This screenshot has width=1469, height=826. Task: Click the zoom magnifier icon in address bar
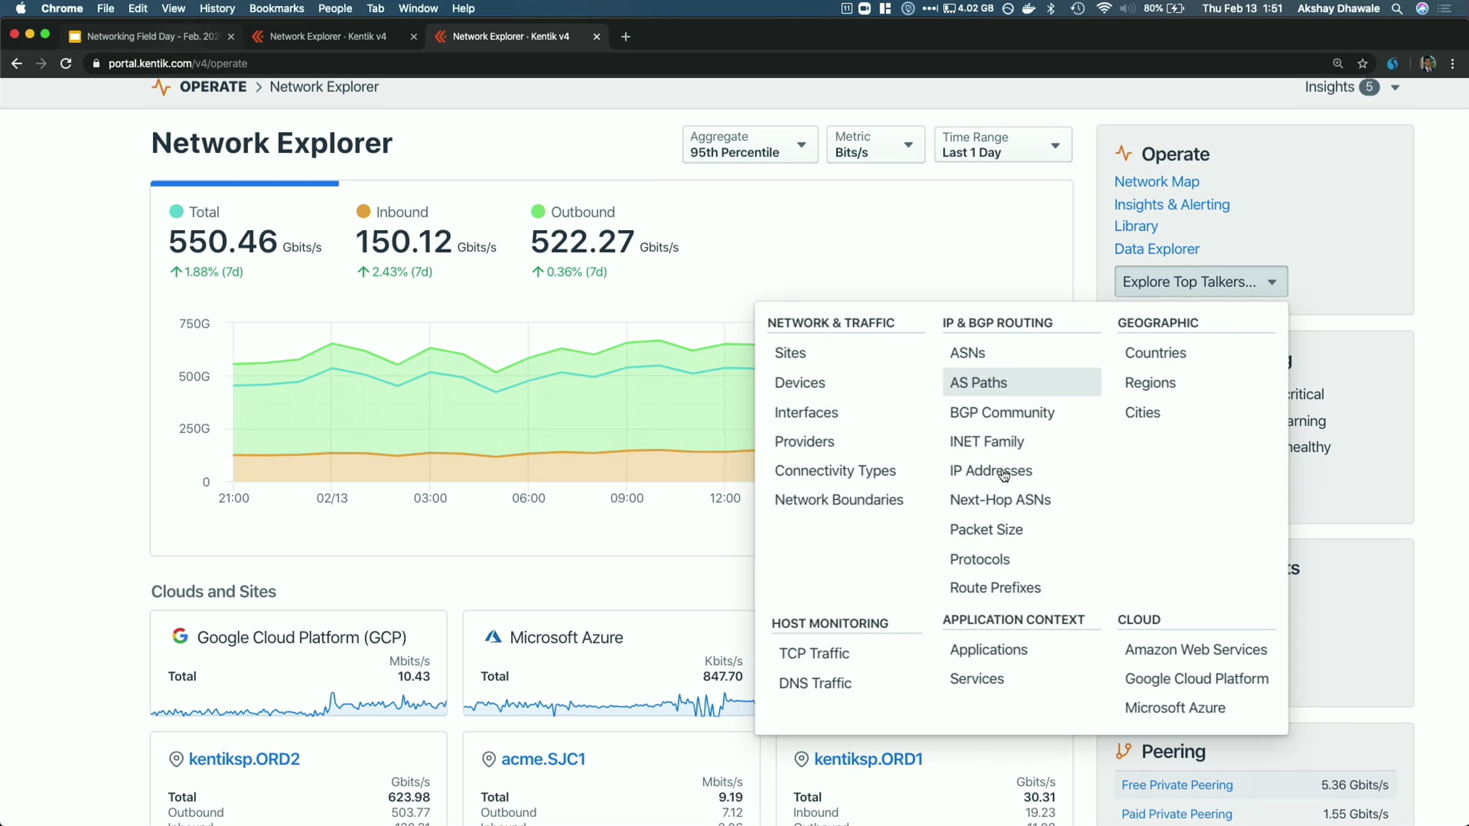click(1338, 64)
